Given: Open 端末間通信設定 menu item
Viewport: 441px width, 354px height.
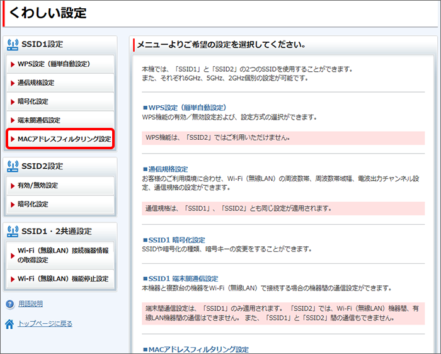Looking at the screenshot, I should coord(60,120).
